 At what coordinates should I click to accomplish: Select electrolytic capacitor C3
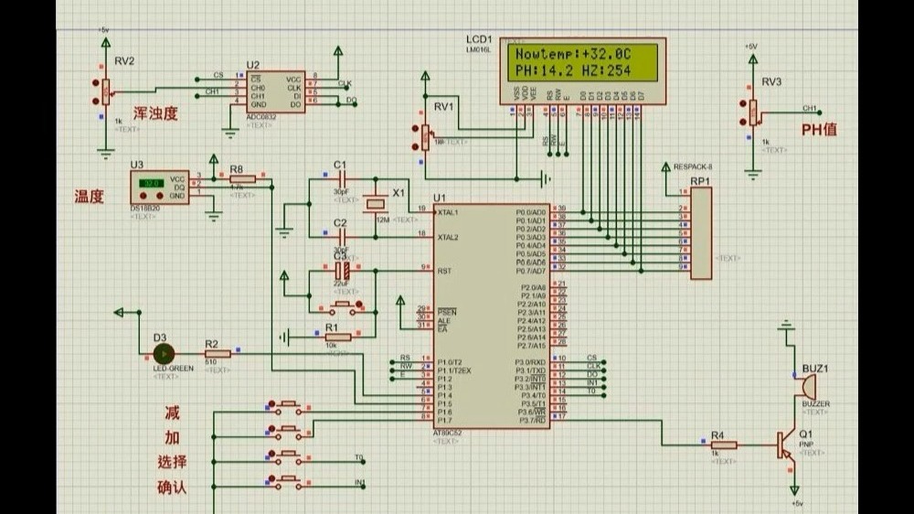coord(342,271)
